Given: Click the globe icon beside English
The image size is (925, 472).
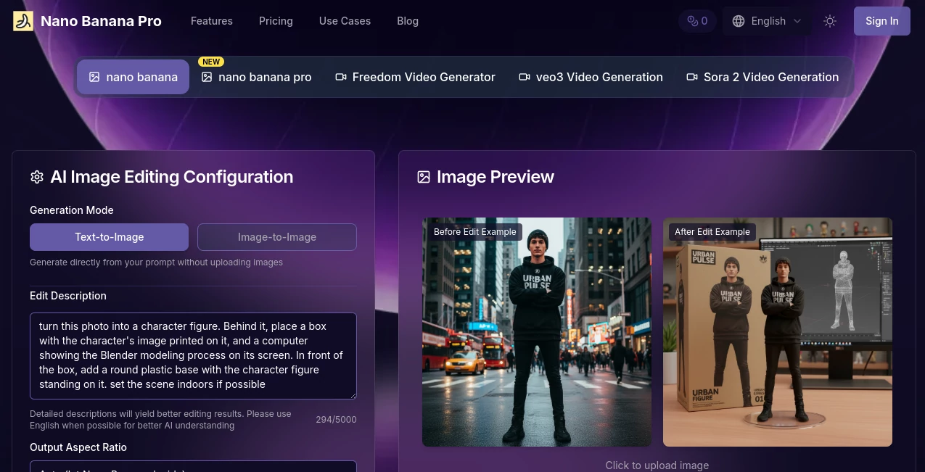Looking at the screenshot, I should point(739,21).
